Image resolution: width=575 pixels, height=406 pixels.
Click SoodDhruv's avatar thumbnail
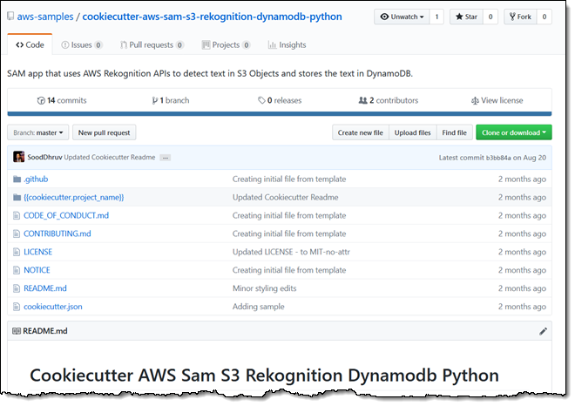pyautogui.click(x=18, y=157)
